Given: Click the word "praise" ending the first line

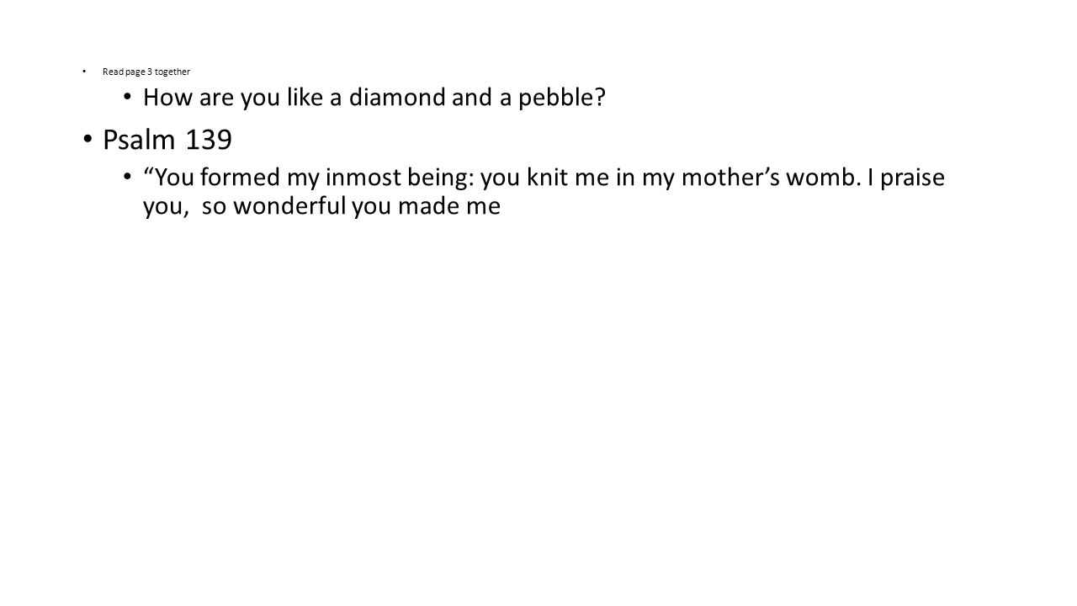Looking at the screenshot, I should 911,179.
